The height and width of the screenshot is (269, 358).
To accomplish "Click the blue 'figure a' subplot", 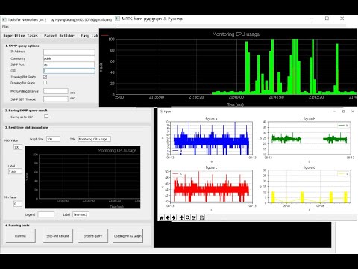I will (211, 138).
